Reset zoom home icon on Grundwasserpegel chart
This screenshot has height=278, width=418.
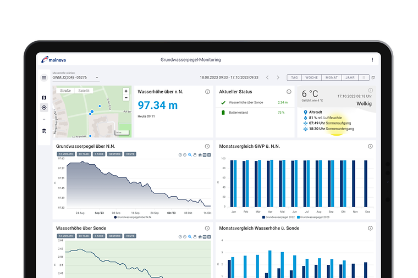click(x=200, y=155)
